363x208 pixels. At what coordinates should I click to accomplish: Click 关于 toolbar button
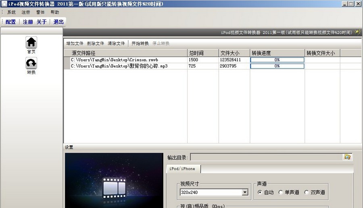coord(42,22)
